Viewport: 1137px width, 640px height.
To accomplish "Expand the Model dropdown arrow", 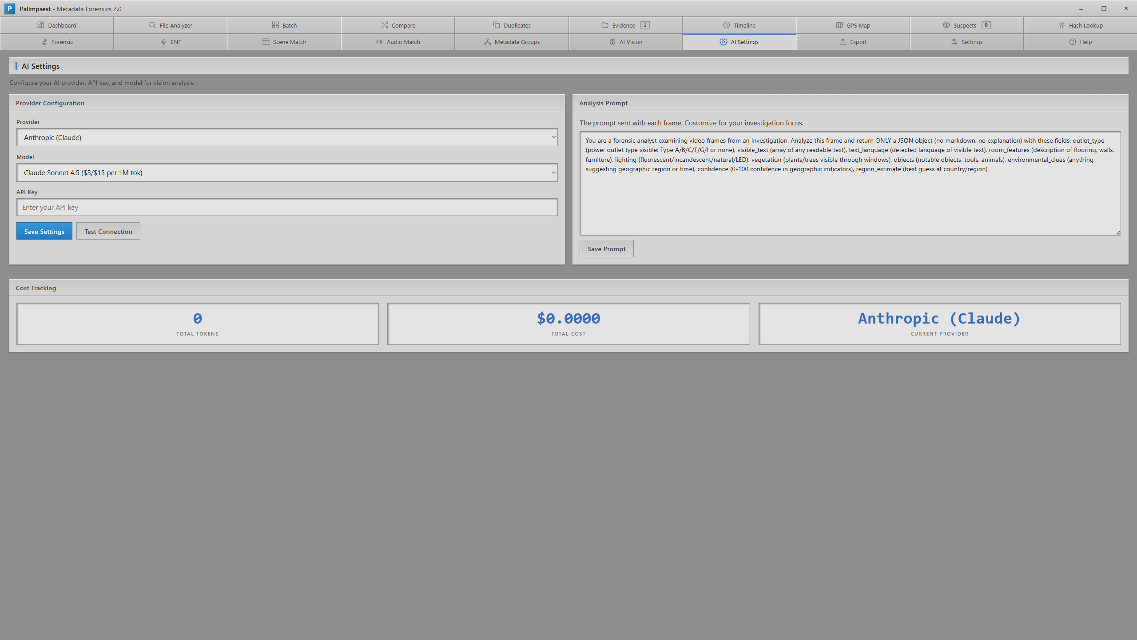I will click(553, 172).
